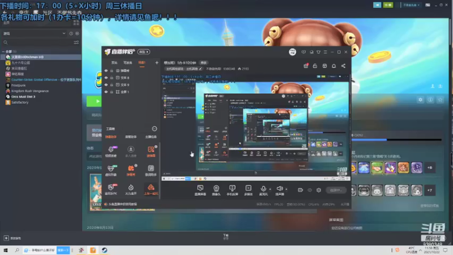This screenshot has width=453, height=255.
Task: Mute the speaker in streaming toolbar
Action: pyautogui.click(x=279, y=190)
